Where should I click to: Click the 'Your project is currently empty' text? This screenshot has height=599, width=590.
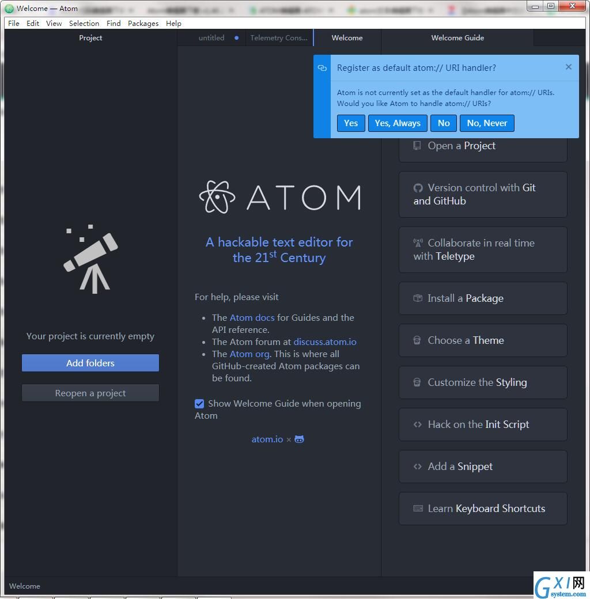pos(90,336)
